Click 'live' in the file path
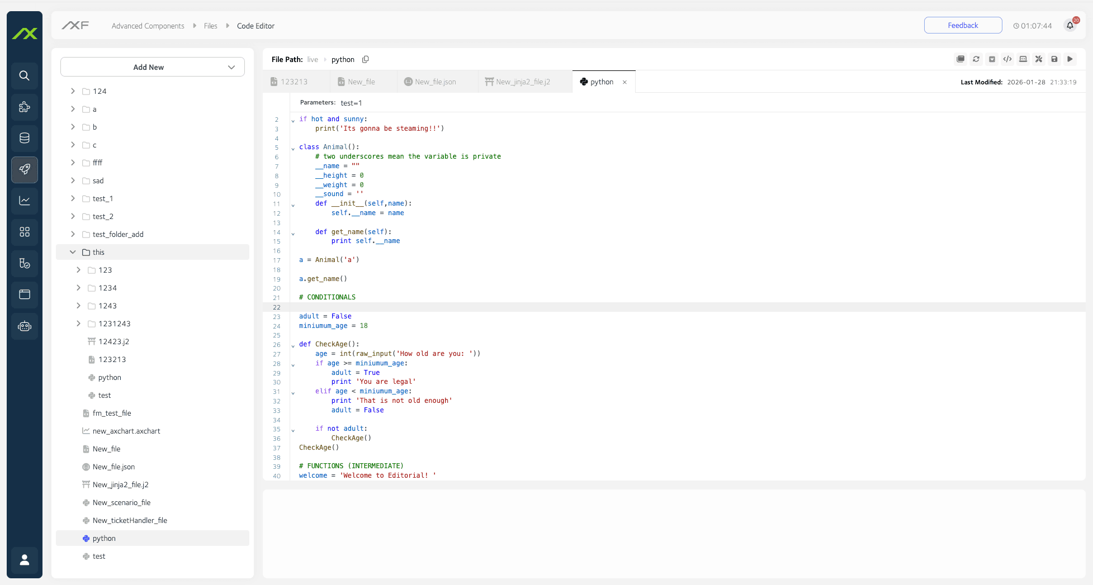 point(313,59)
